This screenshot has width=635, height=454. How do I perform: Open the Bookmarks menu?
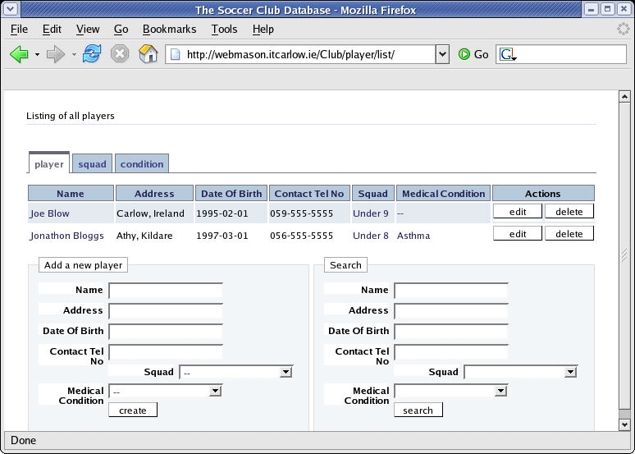pos(169,29)
